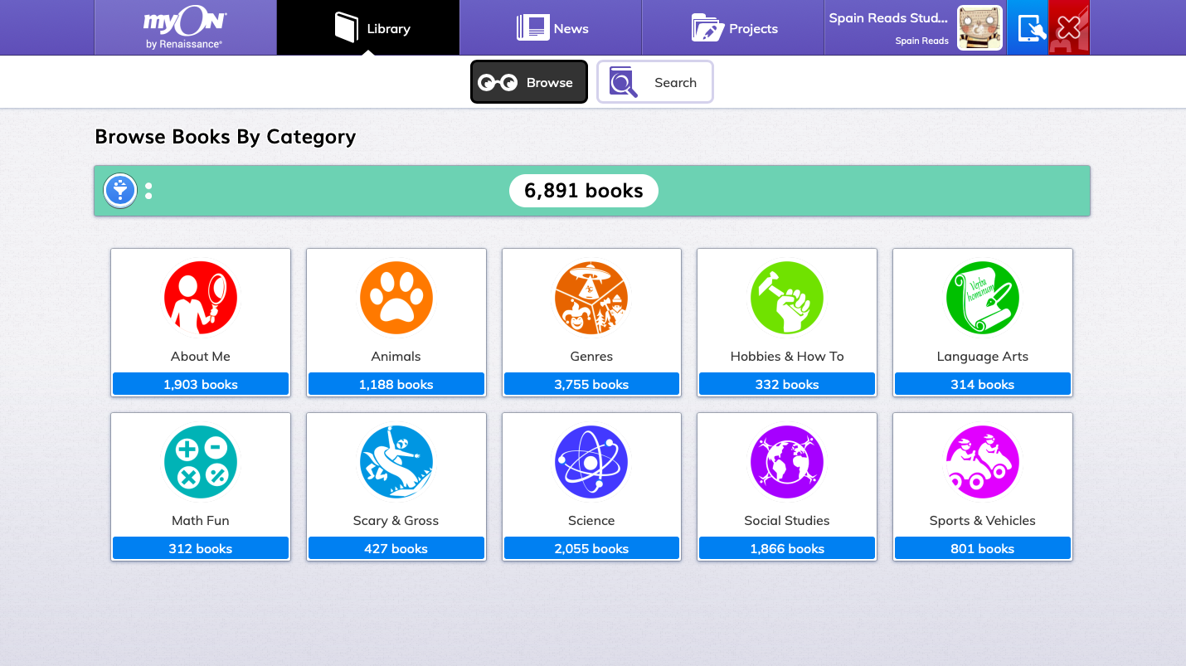Expand the options dots beside the filter
This screenshot has height=666, width=1186.
tap(148, 191)
